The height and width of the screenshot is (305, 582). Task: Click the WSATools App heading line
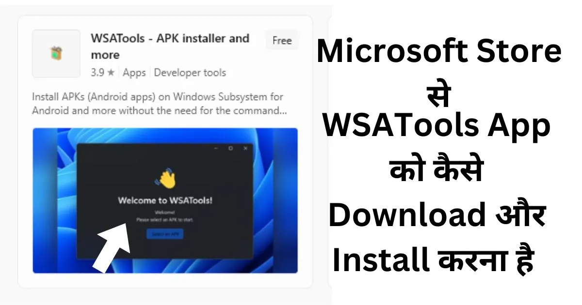pos(437,128)
